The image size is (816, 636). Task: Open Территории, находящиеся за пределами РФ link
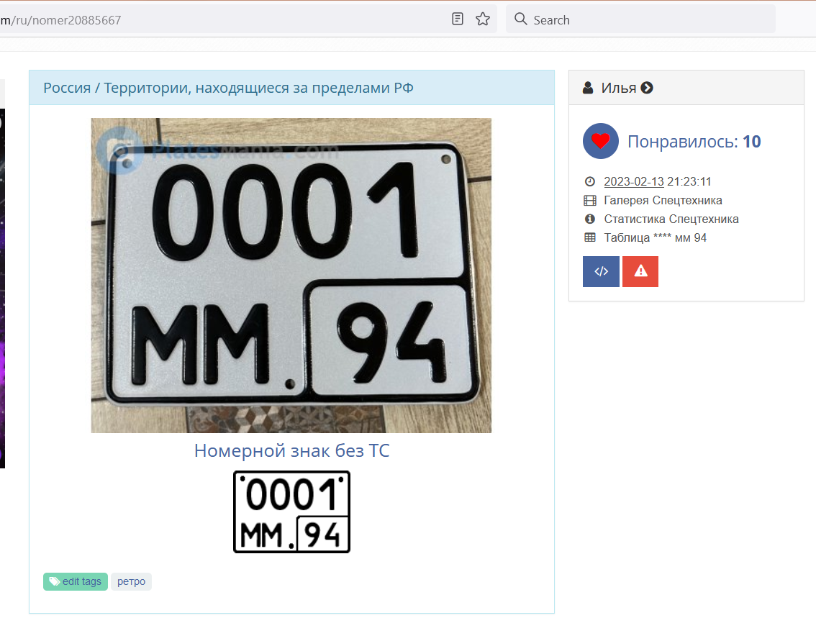(258, 88)
